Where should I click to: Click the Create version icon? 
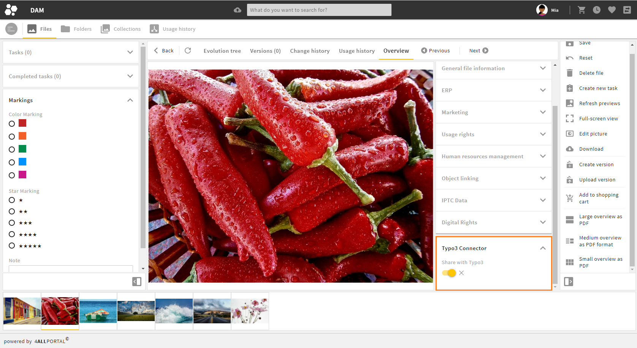coord(570,164)
